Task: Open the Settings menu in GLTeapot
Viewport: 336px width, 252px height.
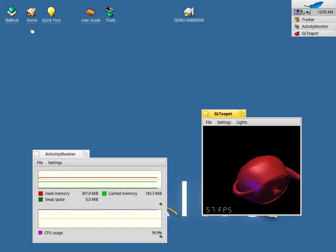Action: 224,122
